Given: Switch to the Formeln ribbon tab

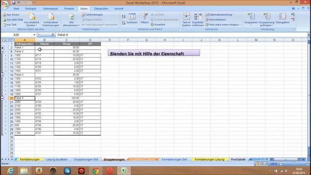Looking at the screenshot, I should (x=69, y=9).
